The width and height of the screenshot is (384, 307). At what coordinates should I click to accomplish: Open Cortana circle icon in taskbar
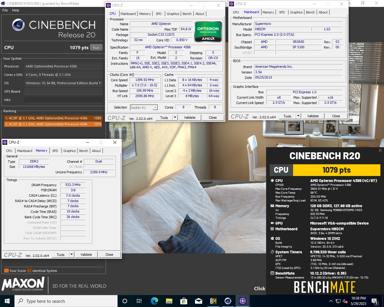pos(125,301)
